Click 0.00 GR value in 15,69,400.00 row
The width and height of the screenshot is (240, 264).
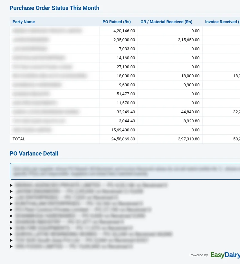point(195,130)
